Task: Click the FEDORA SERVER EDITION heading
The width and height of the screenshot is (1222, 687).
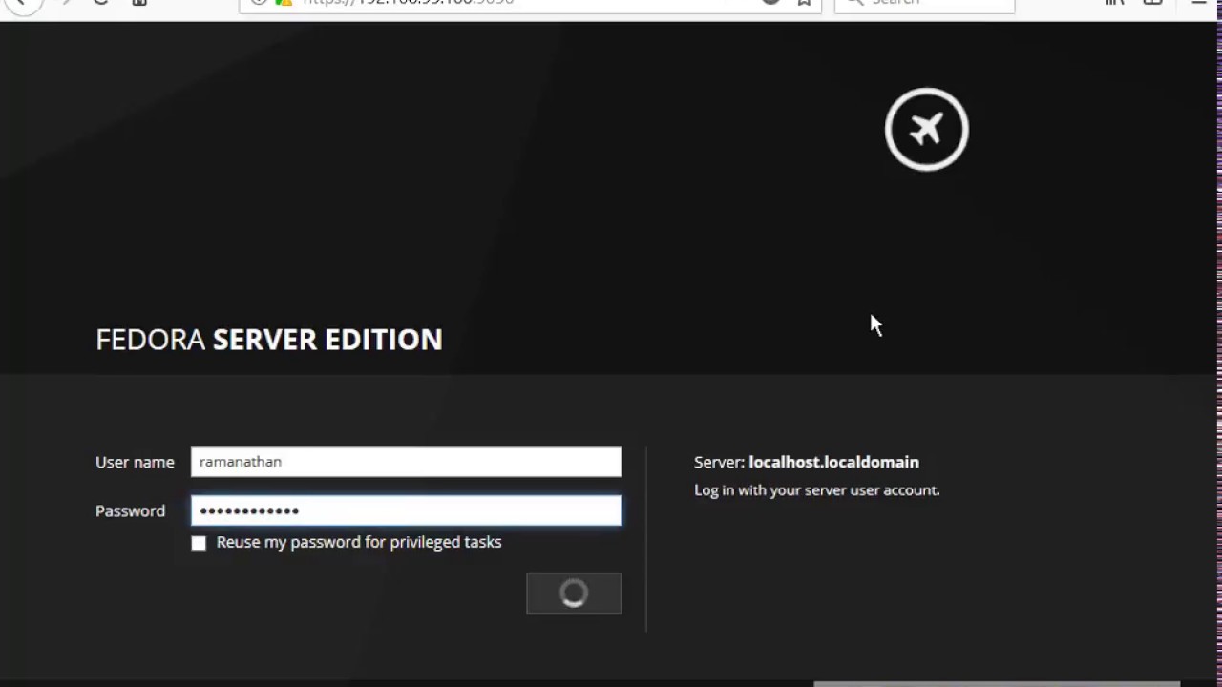Action: 269,340
